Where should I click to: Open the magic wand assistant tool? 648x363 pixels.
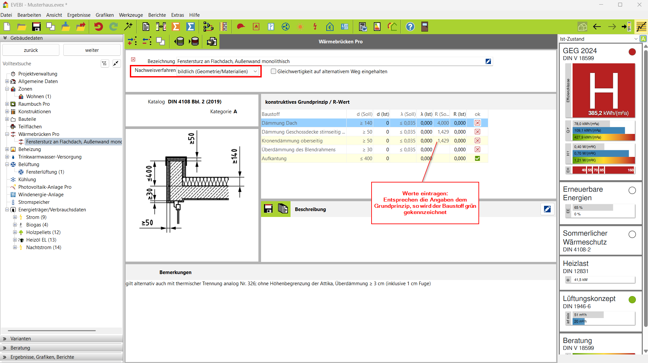click(129, 27)
